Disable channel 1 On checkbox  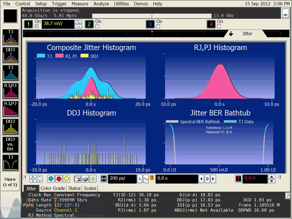click(x=36, y=26)
